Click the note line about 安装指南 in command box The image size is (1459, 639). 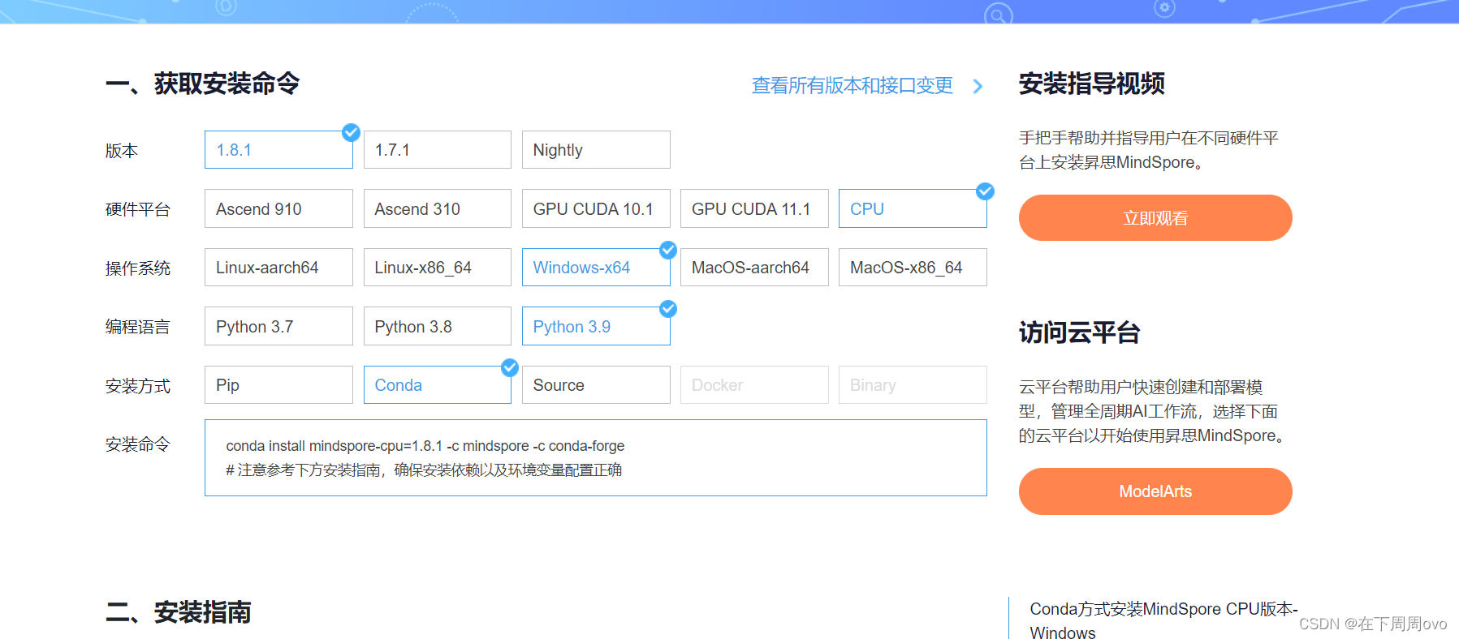coord(424,470)
